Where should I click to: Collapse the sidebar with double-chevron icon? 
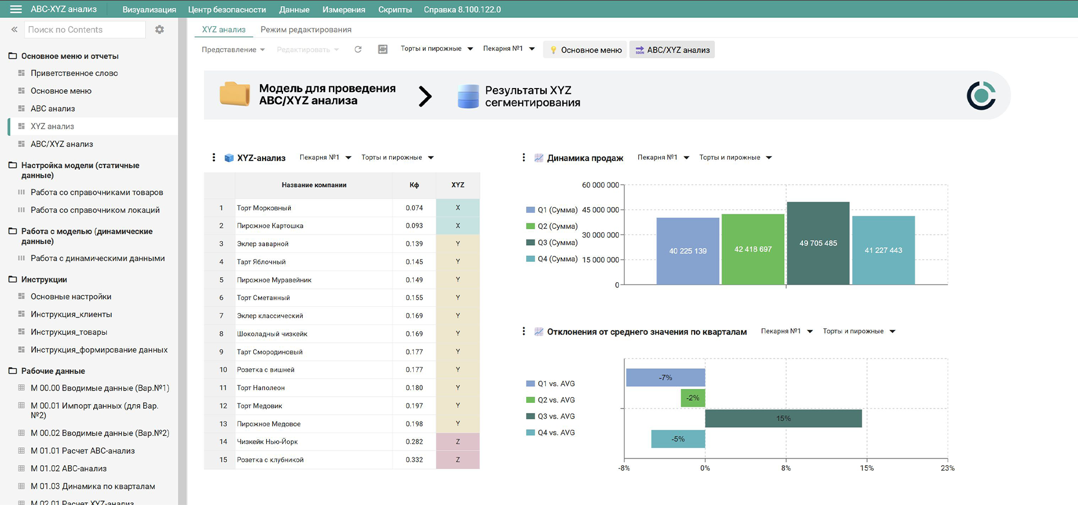(14, 30)
